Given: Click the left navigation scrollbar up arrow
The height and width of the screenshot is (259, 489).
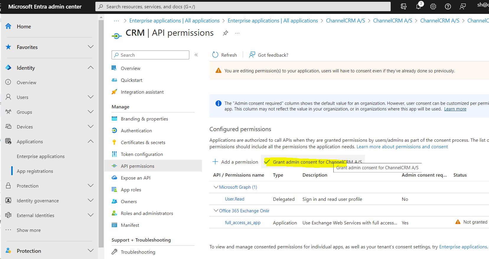Looking at the screenshot, I should tap(101, 17).
